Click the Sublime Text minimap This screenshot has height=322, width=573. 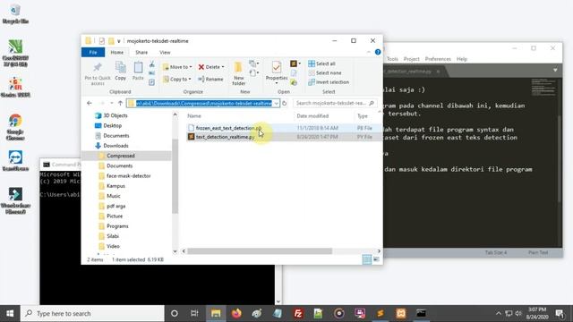tap(543, 88)
